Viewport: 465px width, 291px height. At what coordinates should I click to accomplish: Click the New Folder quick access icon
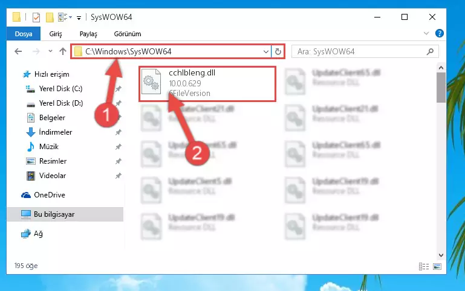50,18
